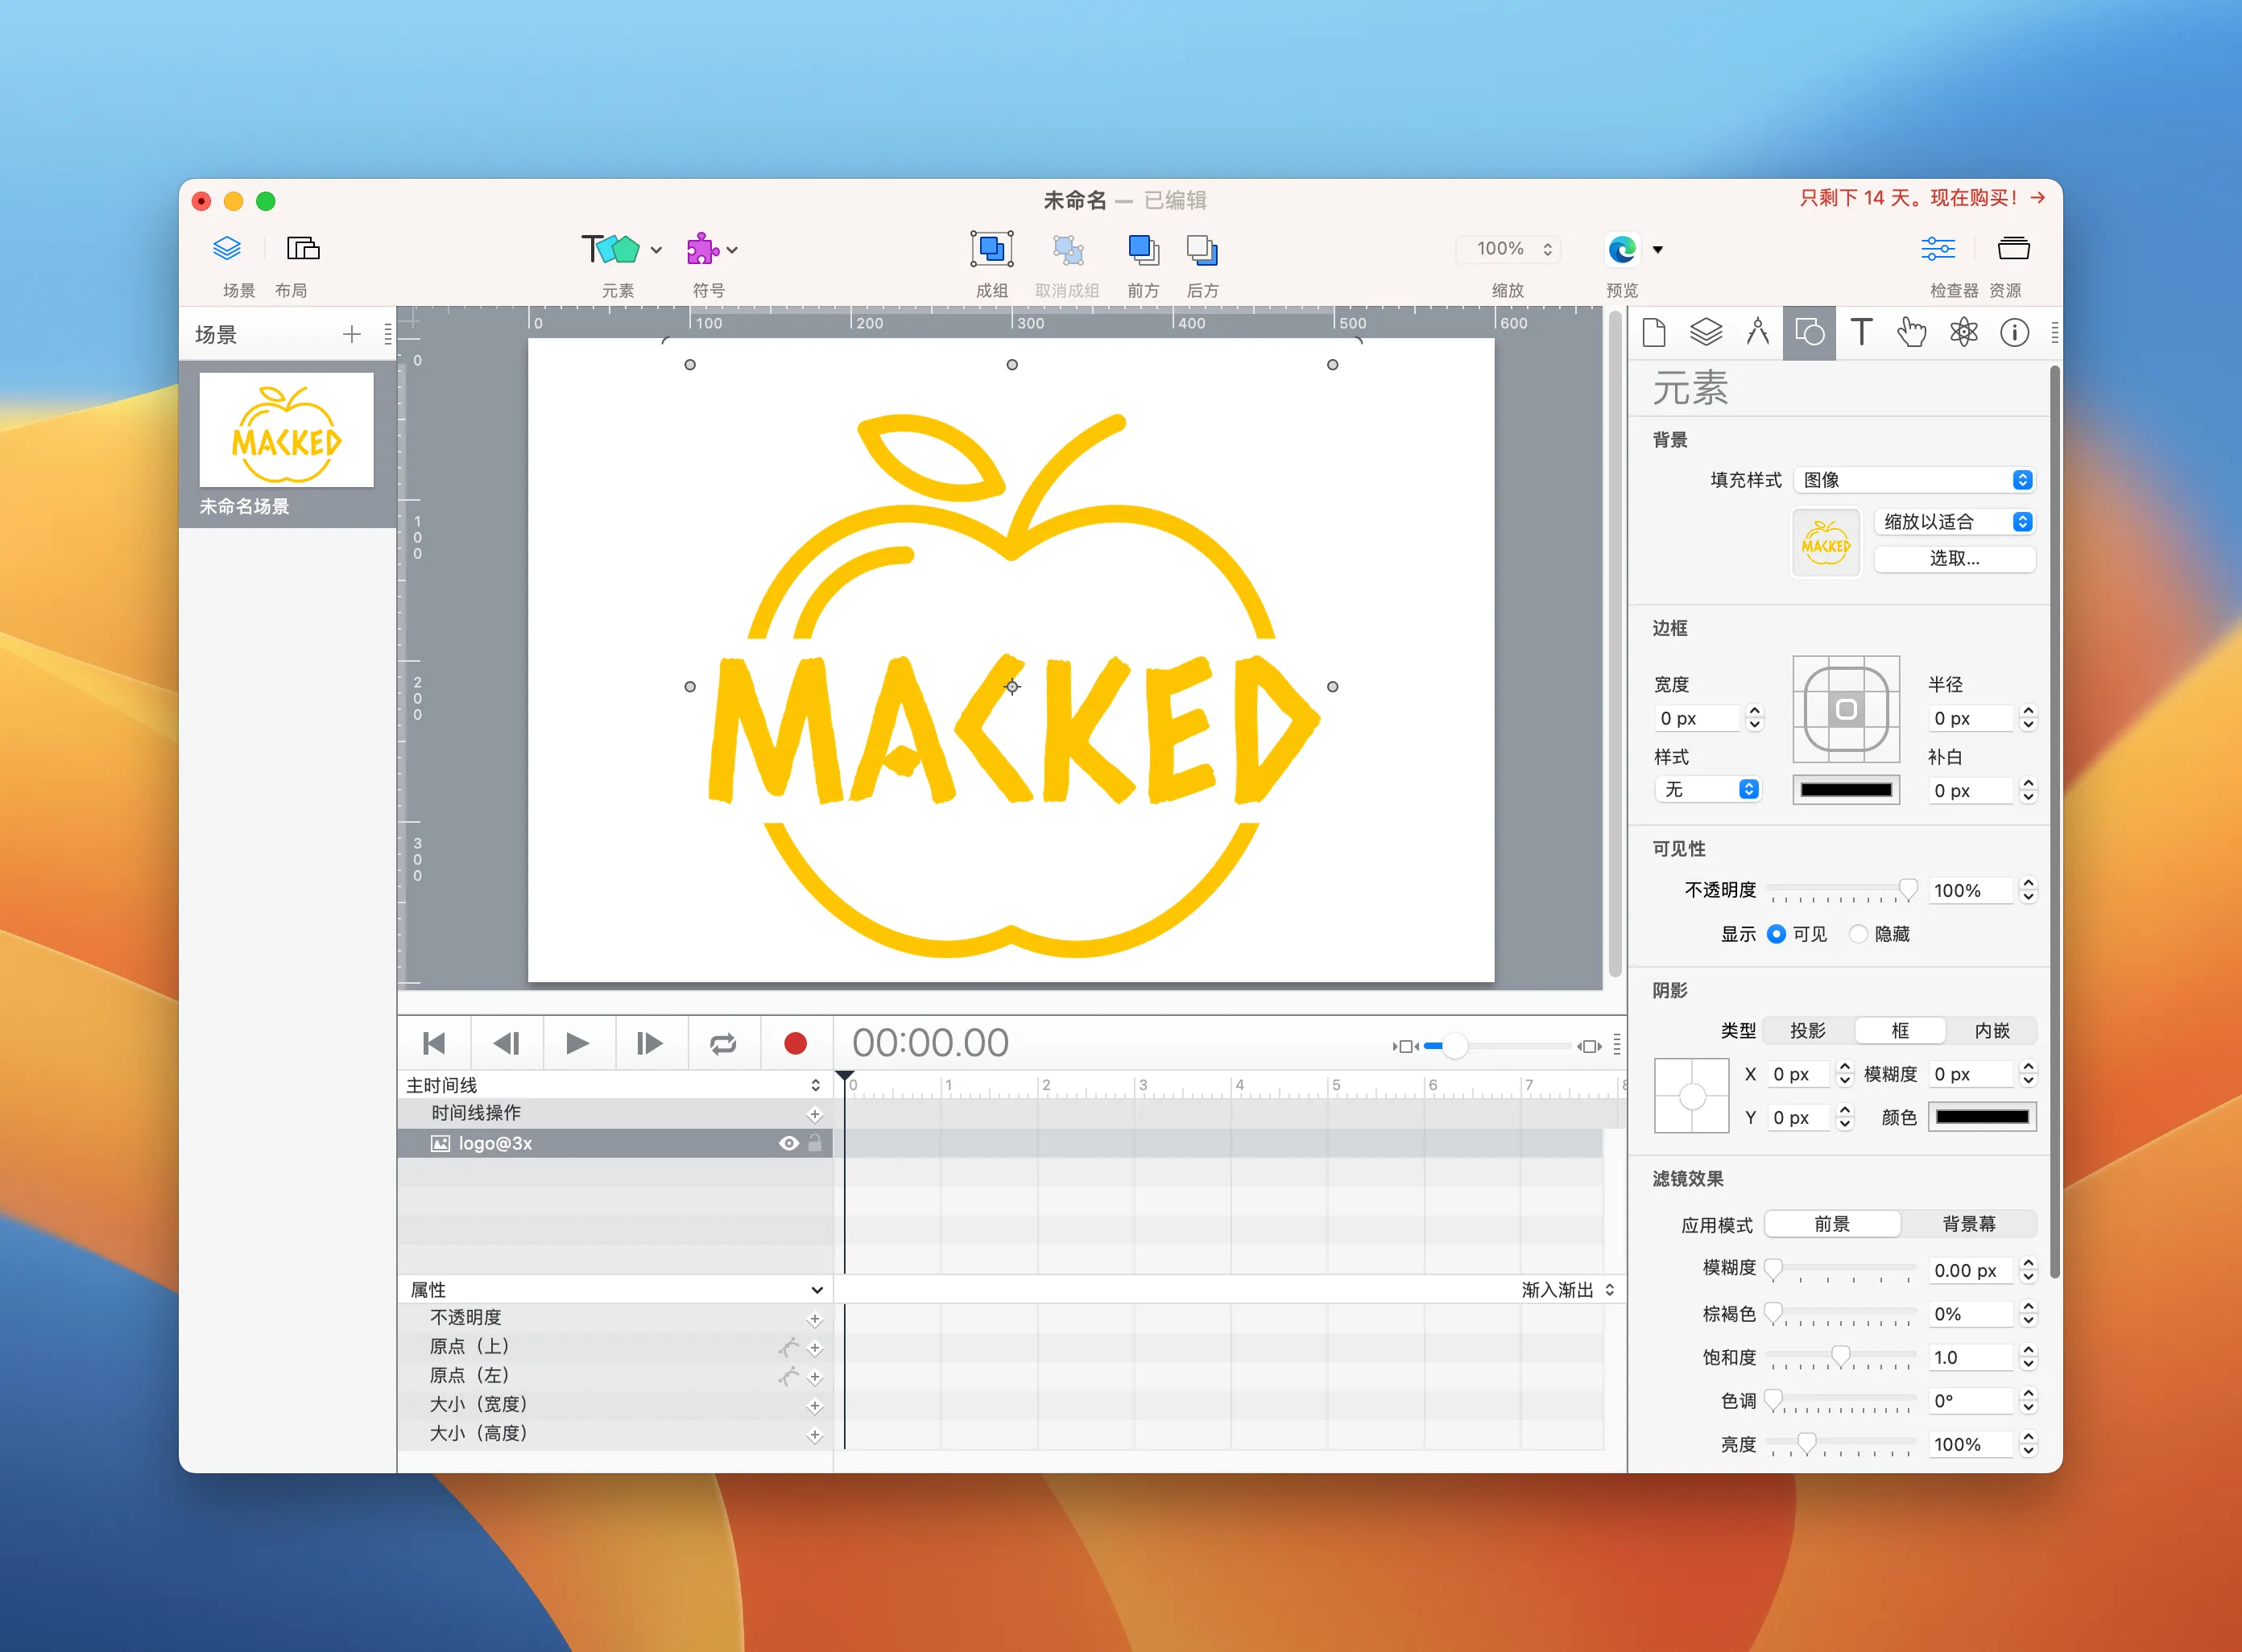Click the Scenes layers icon in toolbar
The height and width of the screenshot is (1652, 2242).
227,248
